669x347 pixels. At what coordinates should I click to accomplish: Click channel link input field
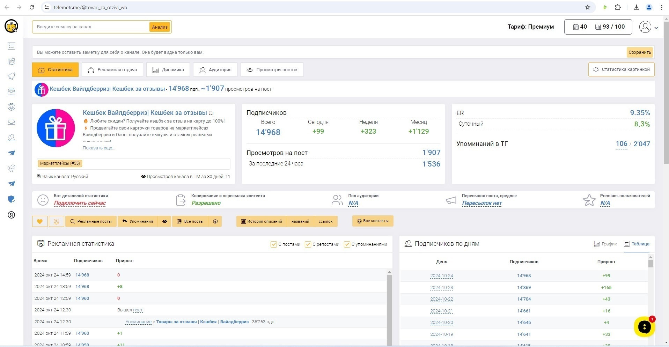click(91, 27)
